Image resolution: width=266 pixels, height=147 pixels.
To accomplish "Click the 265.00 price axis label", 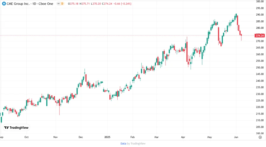I will click(260, 48).
